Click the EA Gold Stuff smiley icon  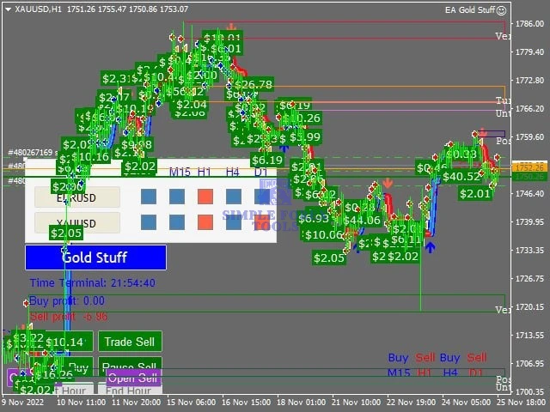(x=500, y=9)
